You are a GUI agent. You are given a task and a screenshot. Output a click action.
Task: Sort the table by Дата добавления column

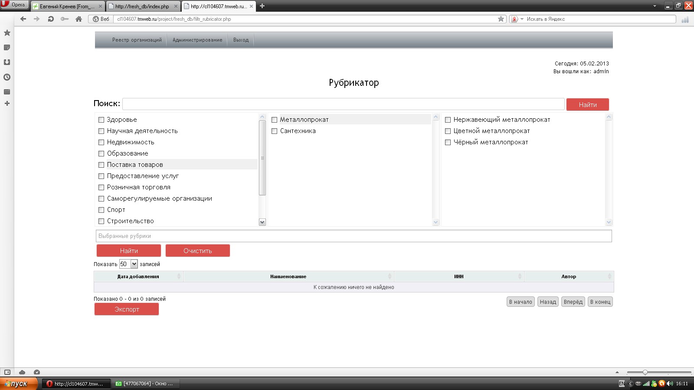[x=138, y=276]
